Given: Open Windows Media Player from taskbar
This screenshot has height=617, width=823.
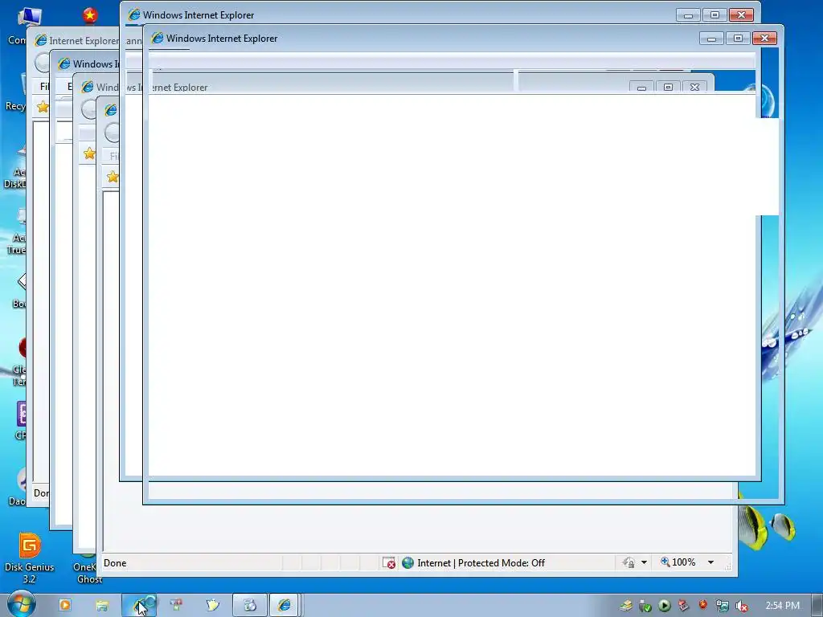Looking at the screenshot, I should [x=64, y=605].
